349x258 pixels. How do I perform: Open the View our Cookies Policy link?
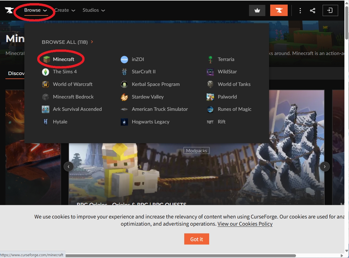coord(245,224)
